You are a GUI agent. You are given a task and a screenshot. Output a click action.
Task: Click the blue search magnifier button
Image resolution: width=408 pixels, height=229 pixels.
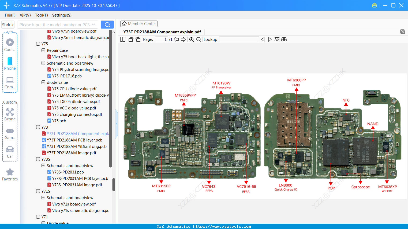(107, 24)
